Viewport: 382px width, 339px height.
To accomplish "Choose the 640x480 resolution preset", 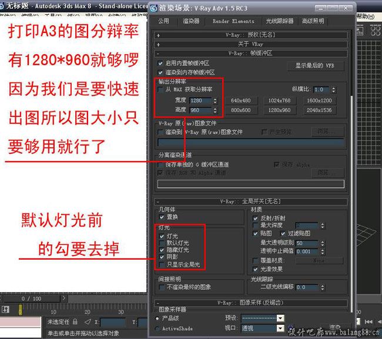I will pyautogui.click(x=241, y=100).
